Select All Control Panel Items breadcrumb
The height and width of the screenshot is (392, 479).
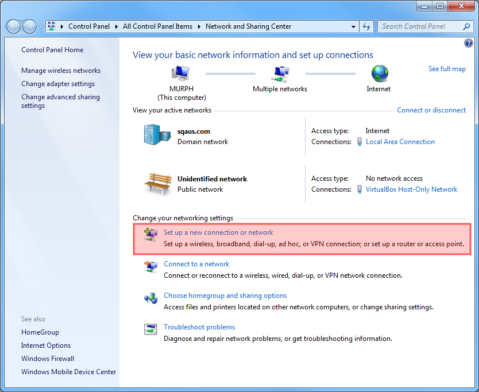click(x=157, y=26)
